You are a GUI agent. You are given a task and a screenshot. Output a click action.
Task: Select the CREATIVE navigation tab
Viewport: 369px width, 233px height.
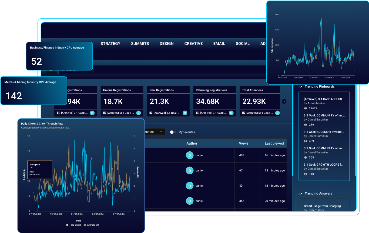(x=193, y=43)
